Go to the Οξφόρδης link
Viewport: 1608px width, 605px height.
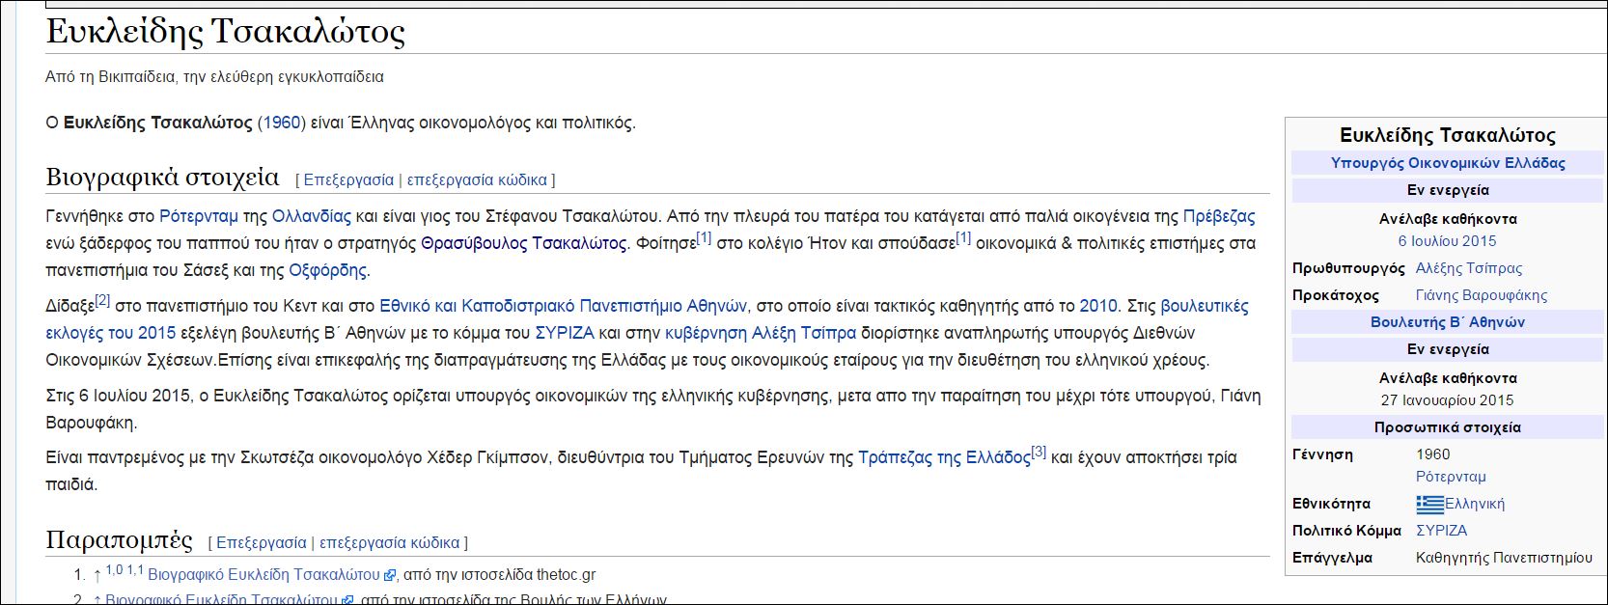pos(329,270)
